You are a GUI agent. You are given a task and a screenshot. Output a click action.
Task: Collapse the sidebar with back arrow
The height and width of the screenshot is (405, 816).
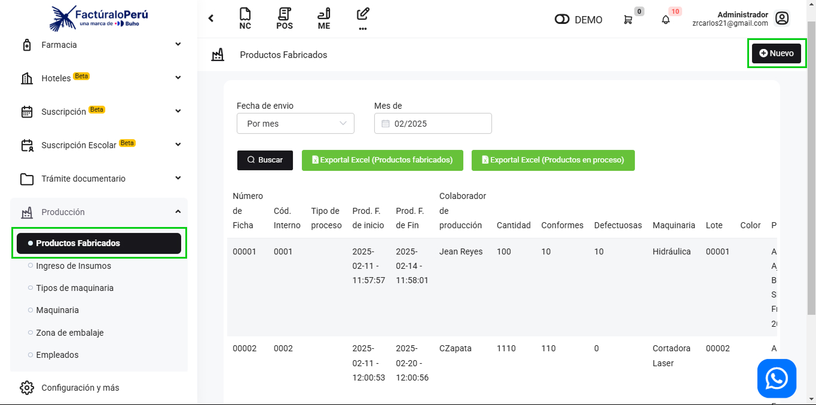click(211, 19)
